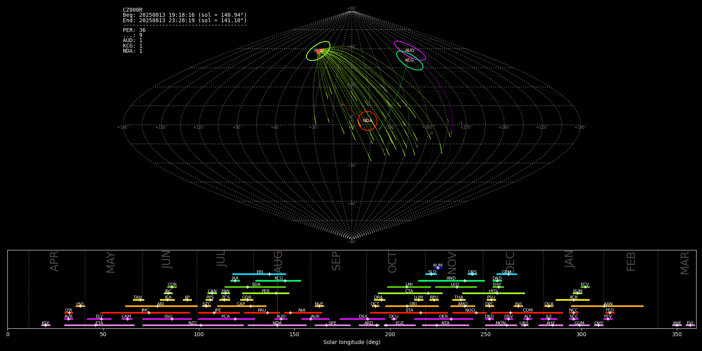
Task: Click the KSE shower label
Action: click(x=46, y=323)
